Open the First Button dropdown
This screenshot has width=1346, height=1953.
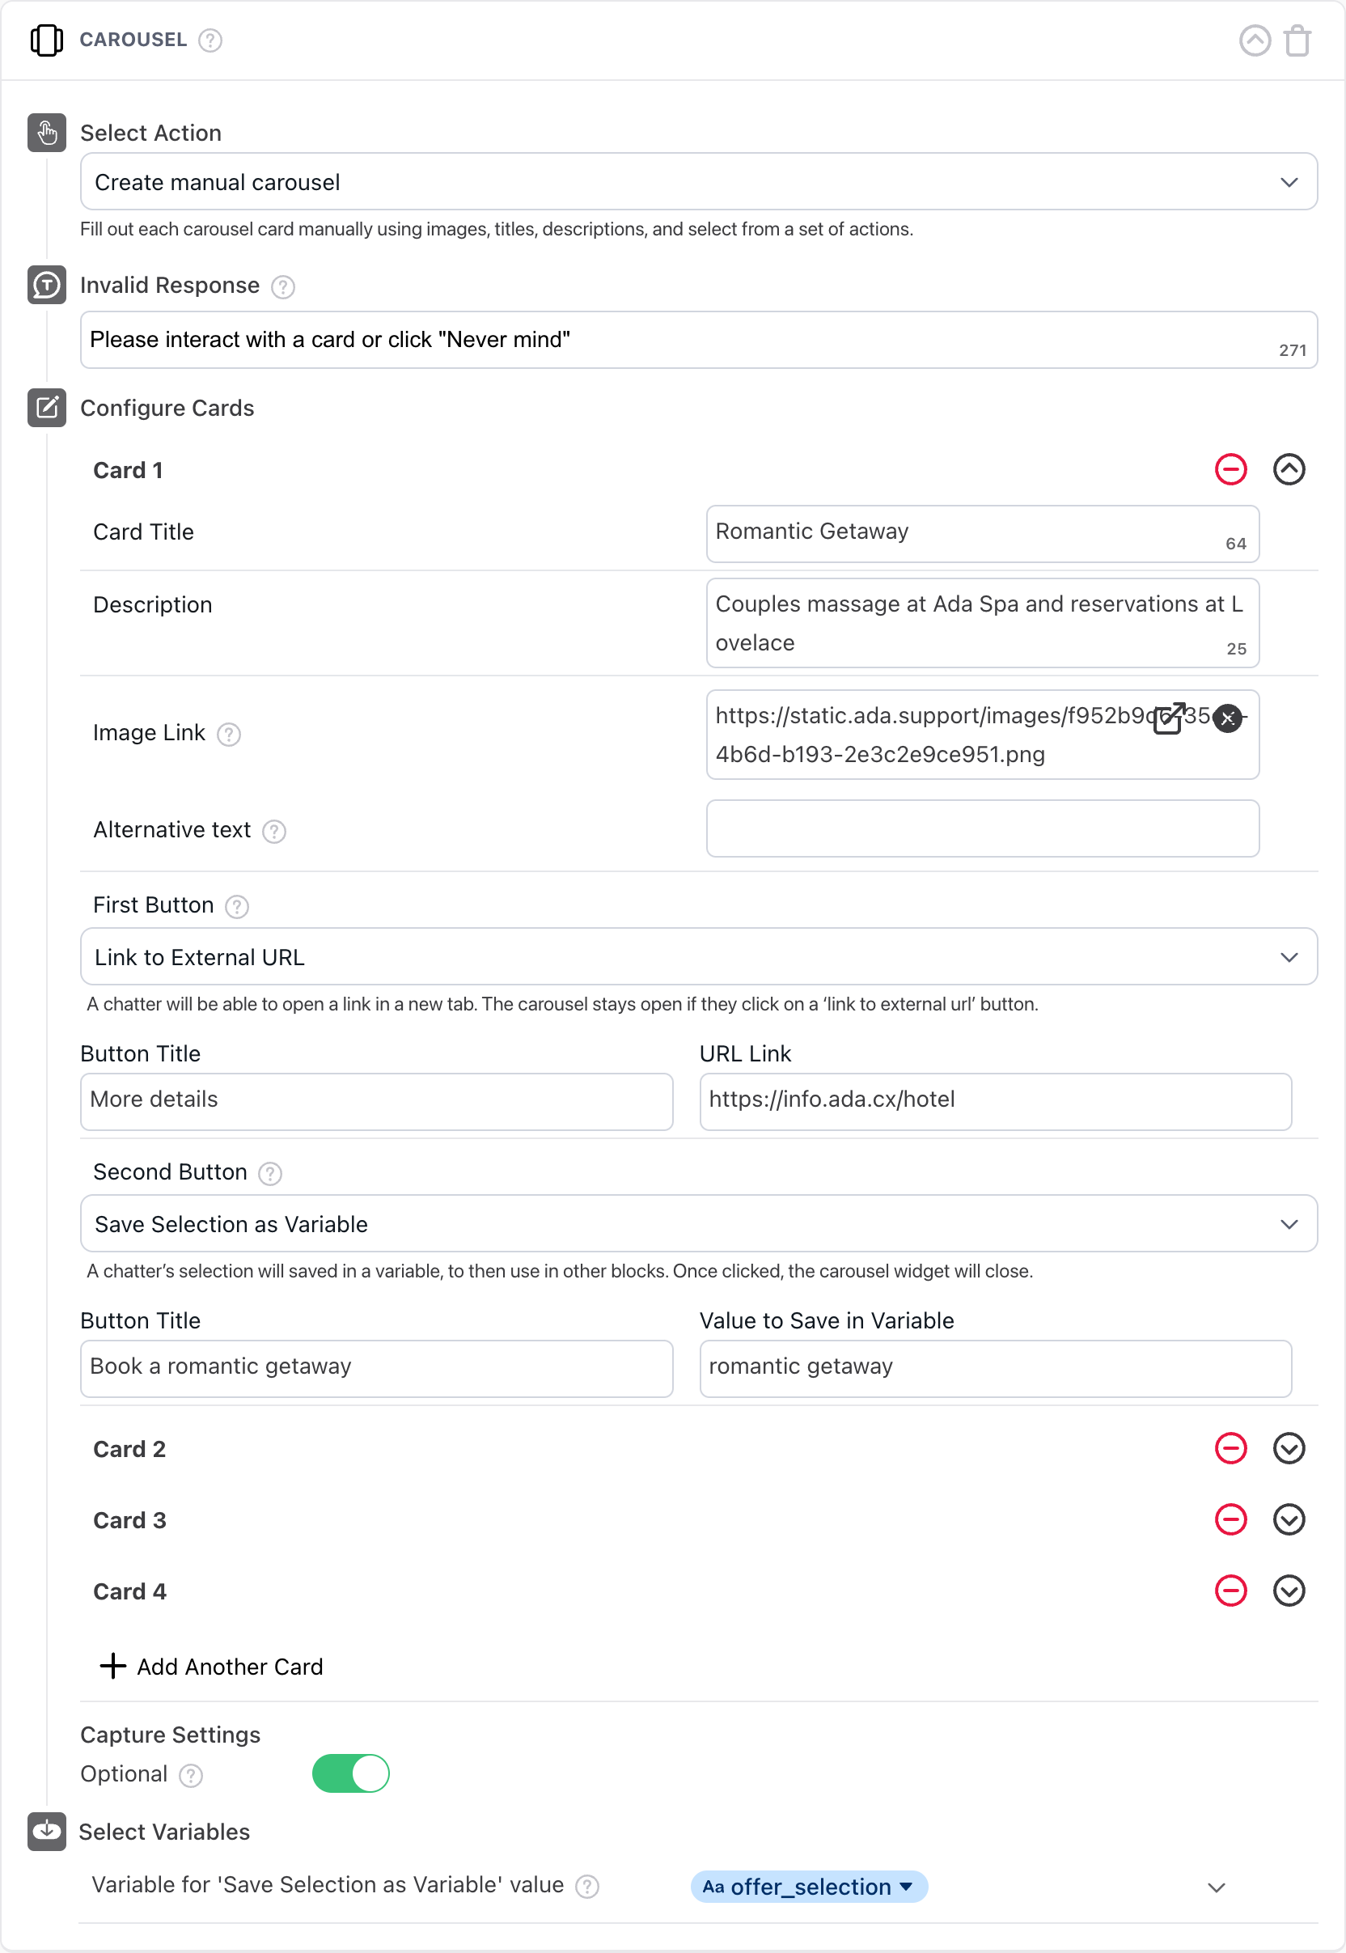click(x=1289, y=957)
